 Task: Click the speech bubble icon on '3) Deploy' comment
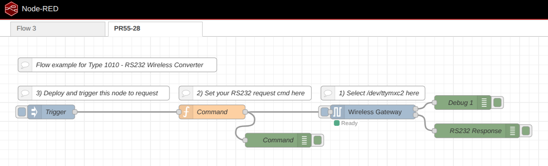(x=25, y=93)
